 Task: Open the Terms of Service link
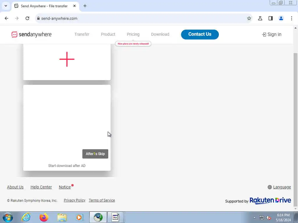[102, 200]
